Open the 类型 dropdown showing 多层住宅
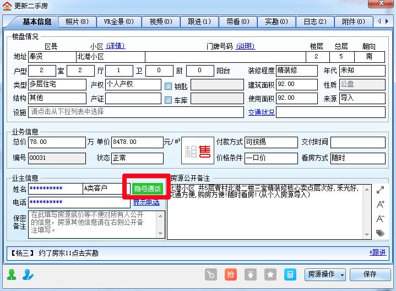 pos(57,84)
